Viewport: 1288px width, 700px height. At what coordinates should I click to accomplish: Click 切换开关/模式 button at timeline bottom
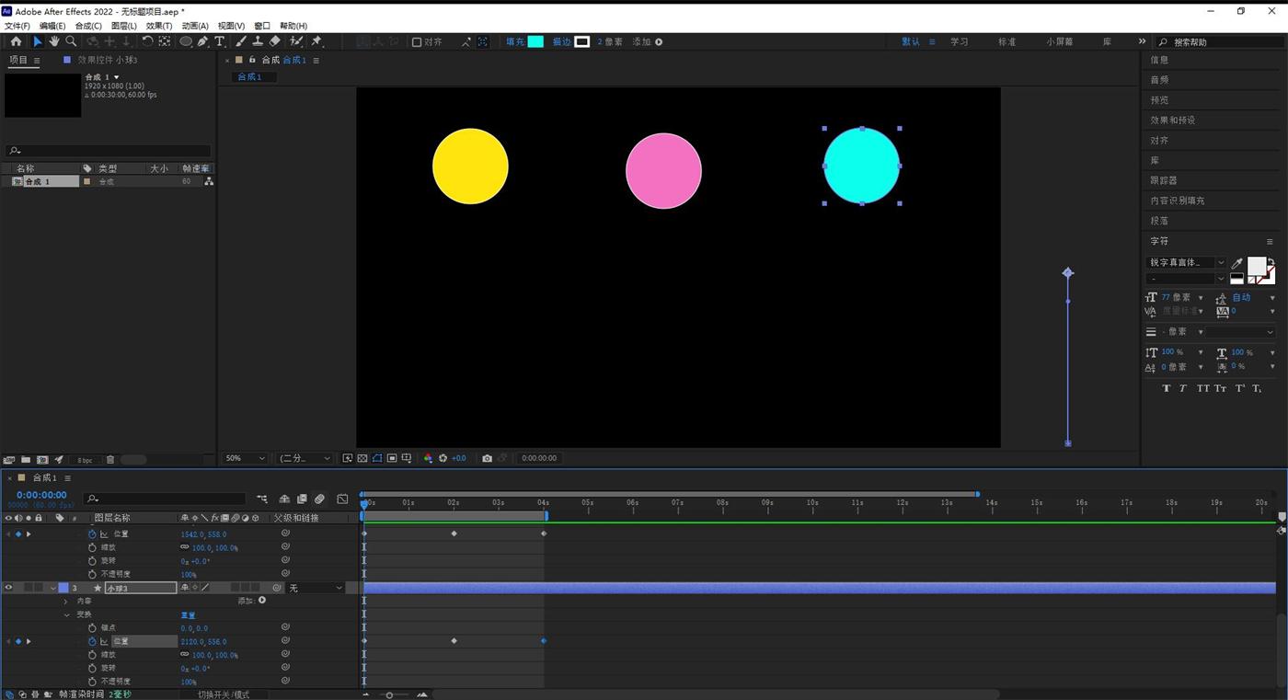224,694
